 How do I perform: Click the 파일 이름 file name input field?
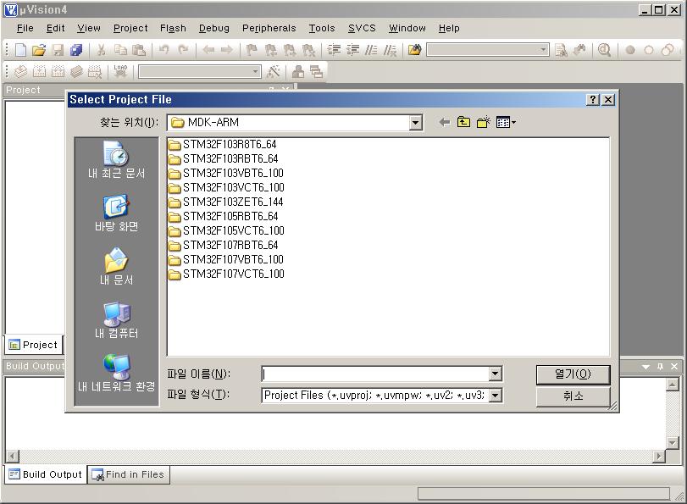click(x=376, y=374)
